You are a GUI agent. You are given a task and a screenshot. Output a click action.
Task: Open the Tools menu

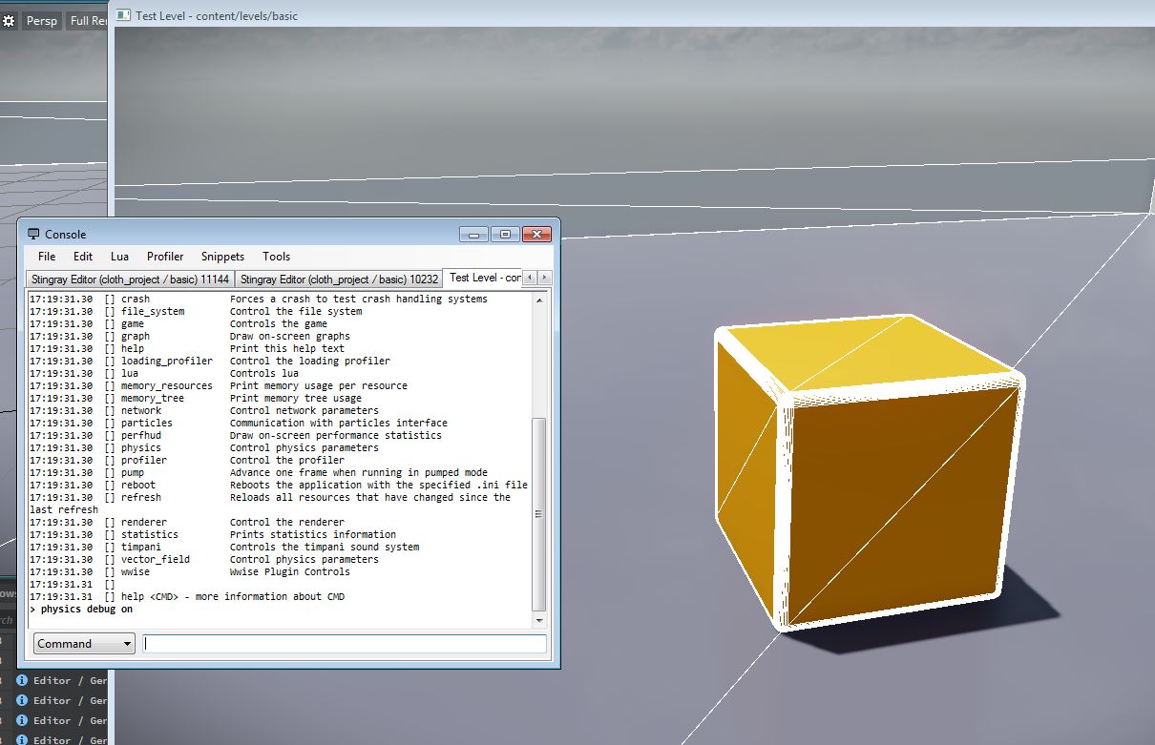point(276,256)
